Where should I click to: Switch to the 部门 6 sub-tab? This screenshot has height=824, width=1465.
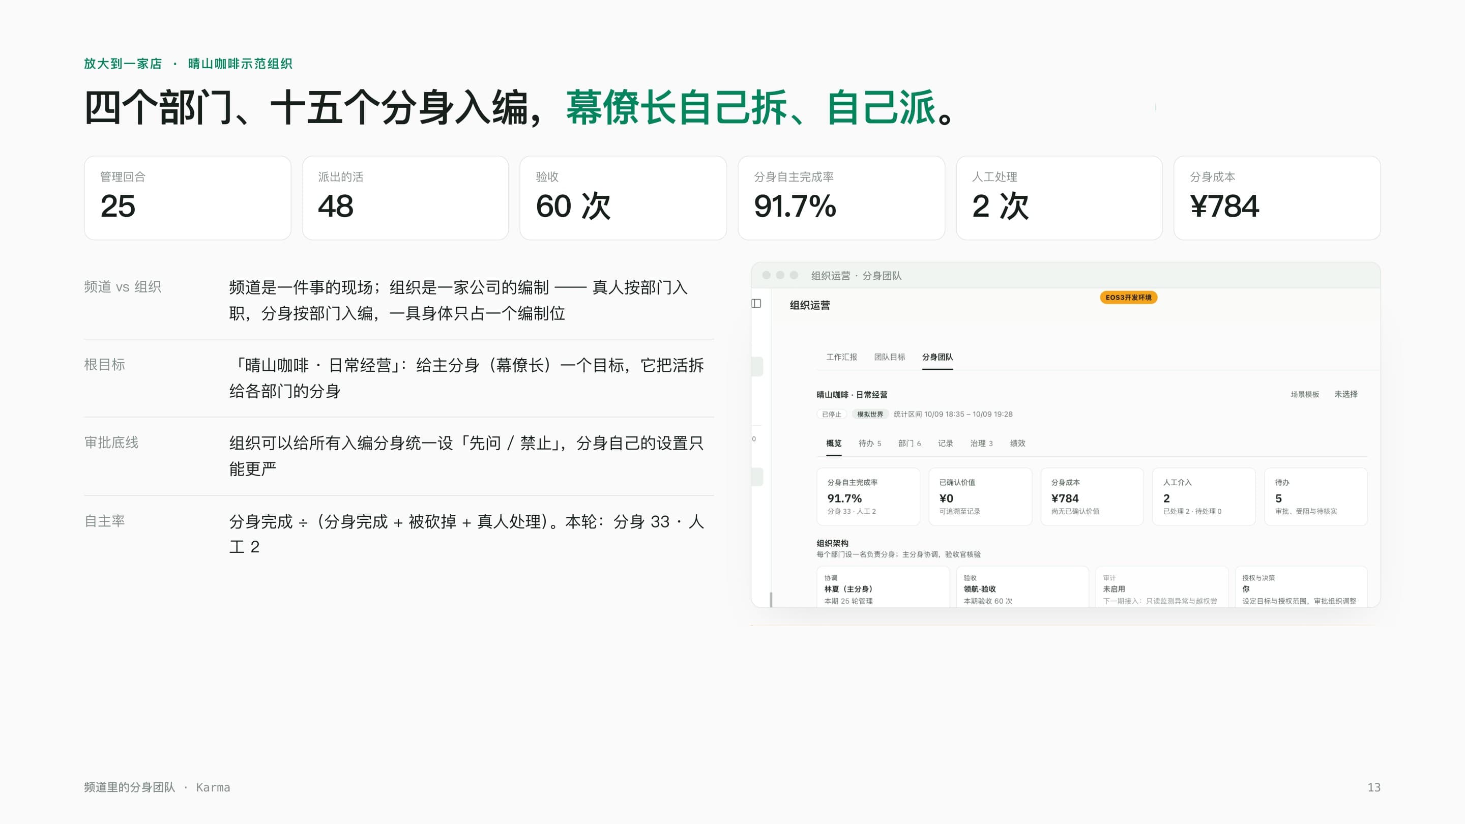click(910, 444)
